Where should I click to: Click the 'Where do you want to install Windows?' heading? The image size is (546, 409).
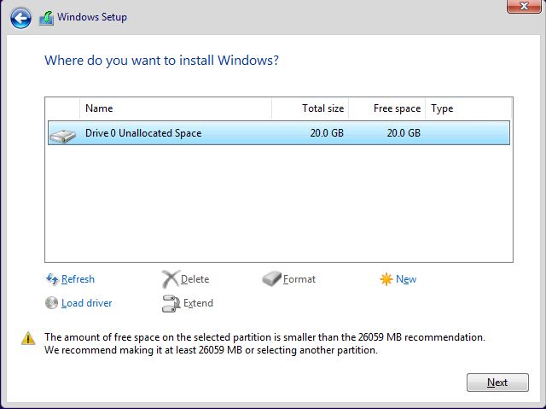click(x=161, y=61)
